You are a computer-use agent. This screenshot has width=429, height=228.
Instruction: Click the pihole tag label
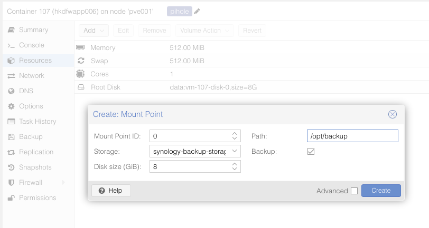180,12
